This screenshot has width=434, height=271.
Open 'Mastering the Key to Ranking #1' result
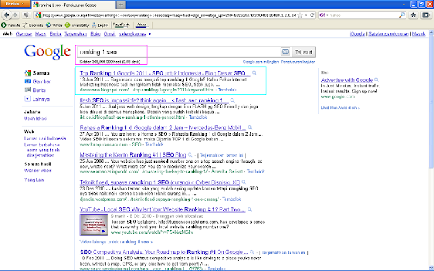tap(133, 155)
